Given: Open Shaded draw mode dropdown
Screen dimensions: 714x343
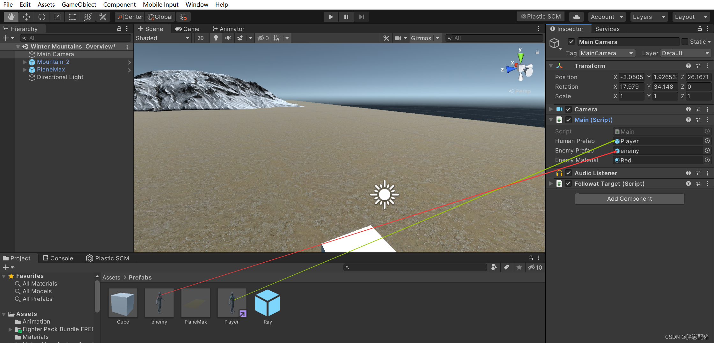Looking at the screenshot, I should 163,38.
